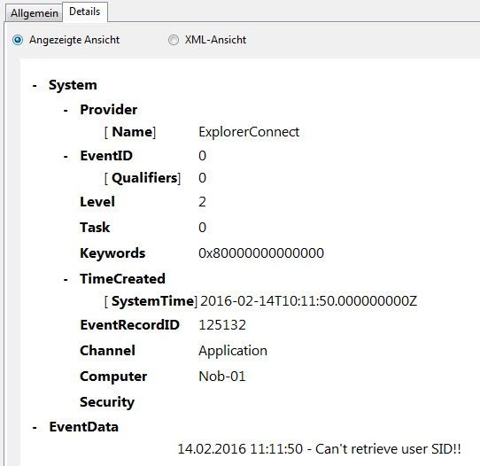Select the 2016-02-14T10:11:50 timestamp value
This screenshot has height=466, width=480.
(x=308, y=301)
